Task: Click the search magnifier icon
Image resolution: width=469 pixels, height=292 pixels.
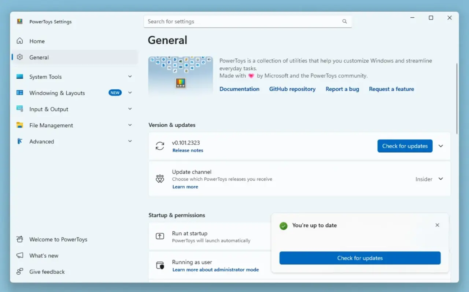Action: pos(344,22)
